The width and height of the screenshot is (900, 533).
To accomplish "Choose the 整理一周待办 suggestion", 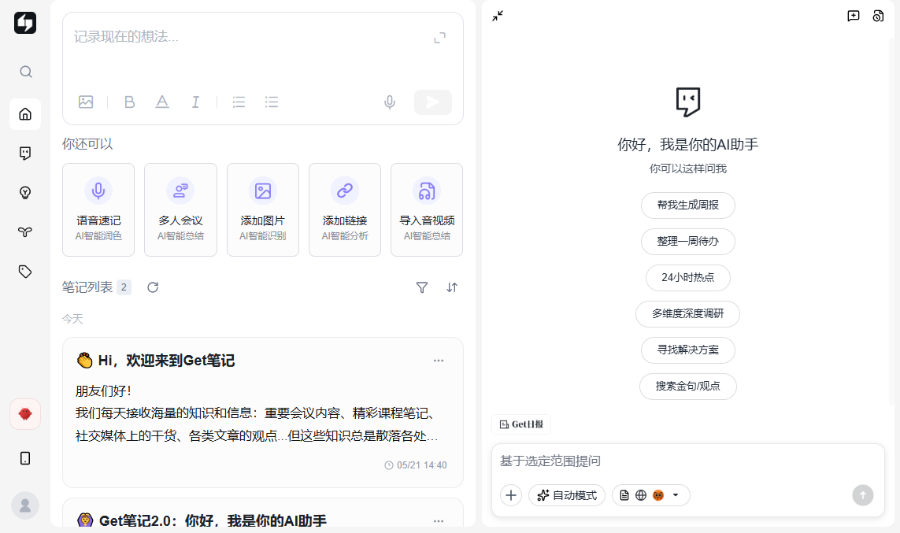I will pos(688,242).
